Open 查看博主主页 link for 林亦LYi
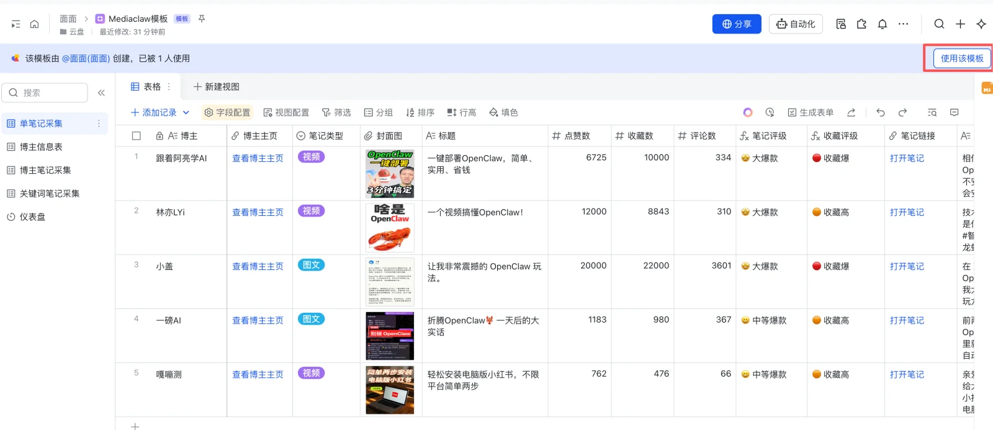Viewport: 993px width, 430px height. coord(258,212)
